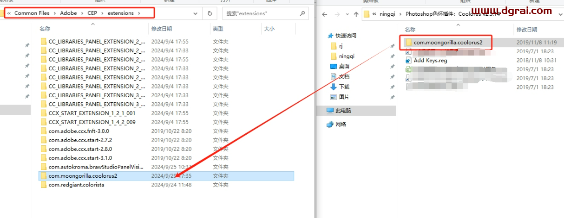
Task: Sort by 类型 column header
Action: coord(218,29)
